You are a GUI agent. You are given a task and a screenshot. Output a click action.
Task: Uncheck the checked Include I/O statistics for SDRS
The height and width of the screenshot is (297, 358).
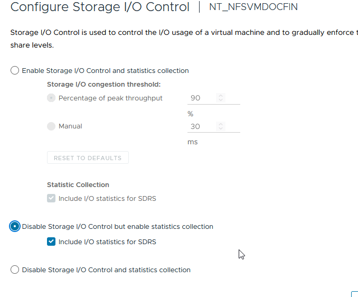[51, 242]
